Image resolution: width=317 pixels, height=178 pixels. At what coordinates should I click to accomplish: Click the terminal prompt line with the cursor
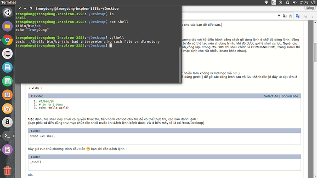(x=63, y=46)
